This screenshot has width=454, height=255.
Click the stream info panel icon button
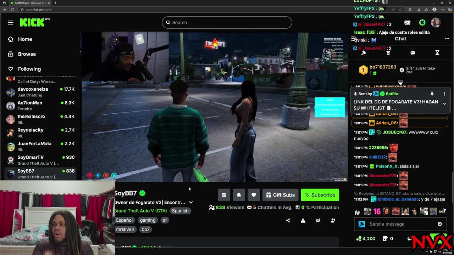click(224, 195)
